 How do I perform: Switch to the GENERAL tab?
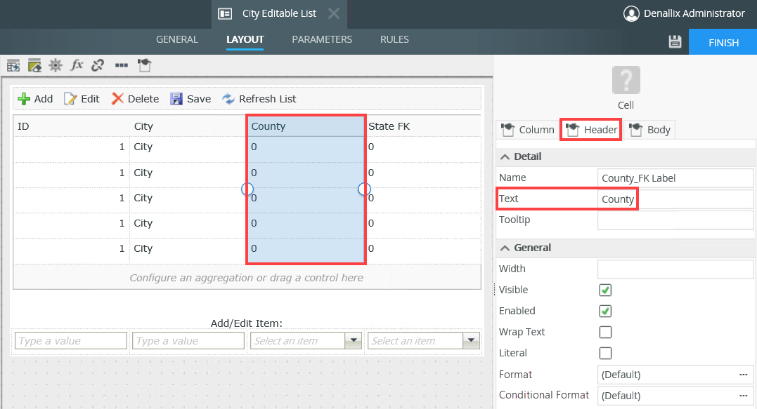pyautogui.click(x=176, y=39)
